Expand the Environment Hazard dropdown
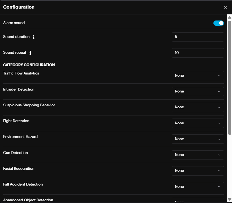Viewport: 232px width, 203px height. click(198, 139)
